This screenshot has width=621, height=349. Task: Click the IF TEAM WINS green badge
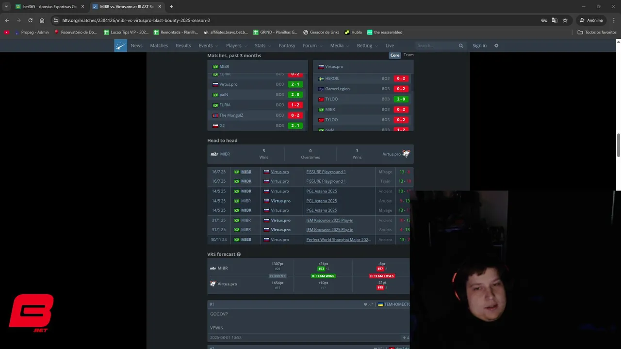tap(323, 276)
